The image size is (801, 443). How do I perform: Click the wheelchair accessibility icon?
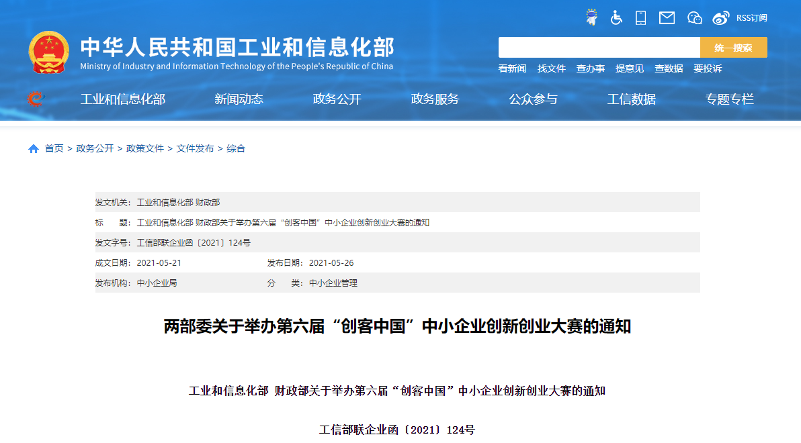coord(616,17)
